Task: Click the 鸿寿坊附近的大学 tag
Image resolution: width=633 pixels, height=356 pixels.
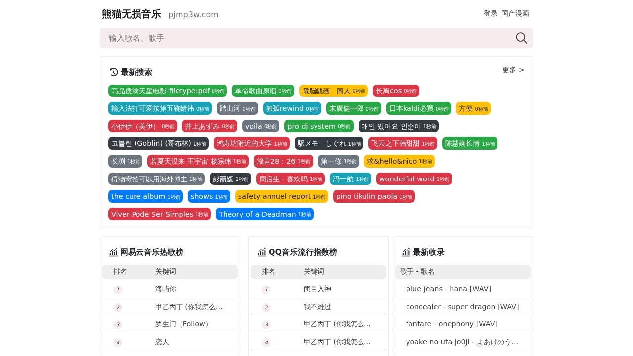Action: click(252, 143)
